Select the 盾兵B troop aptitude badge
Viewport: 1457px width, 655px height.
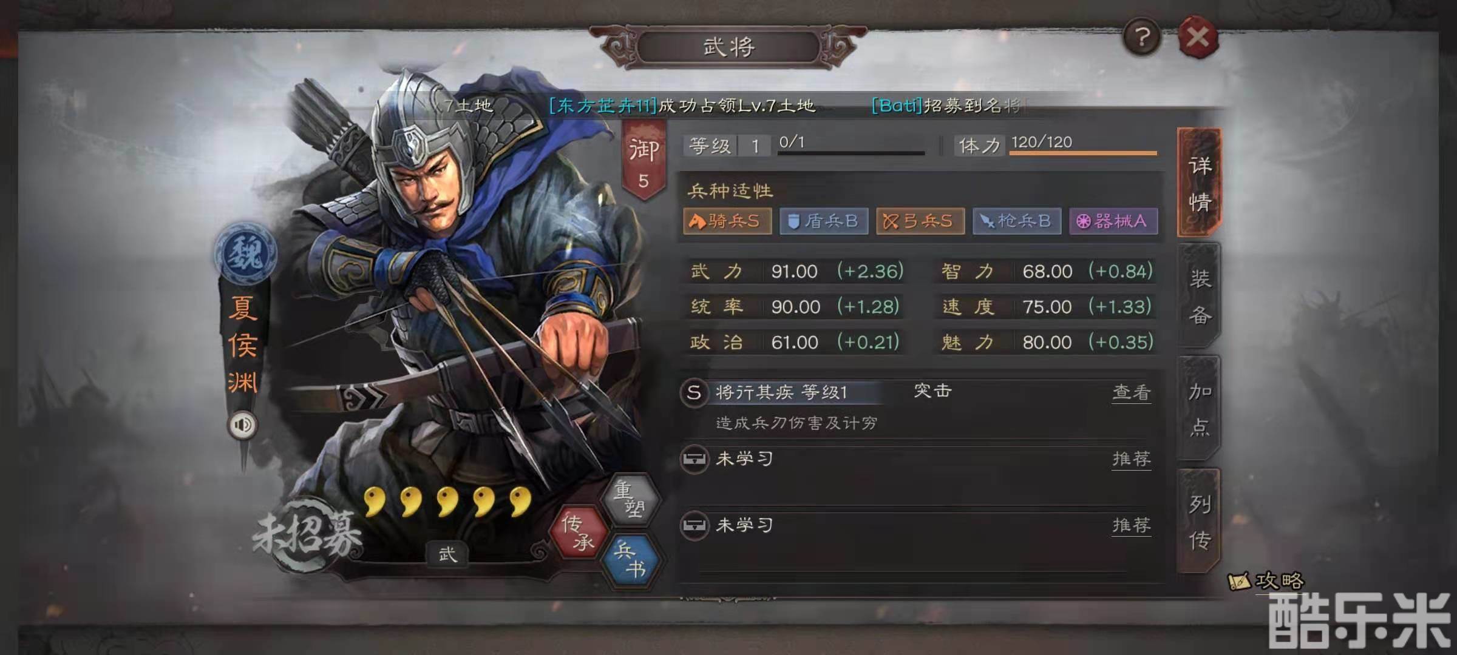[x=824, y=221]
